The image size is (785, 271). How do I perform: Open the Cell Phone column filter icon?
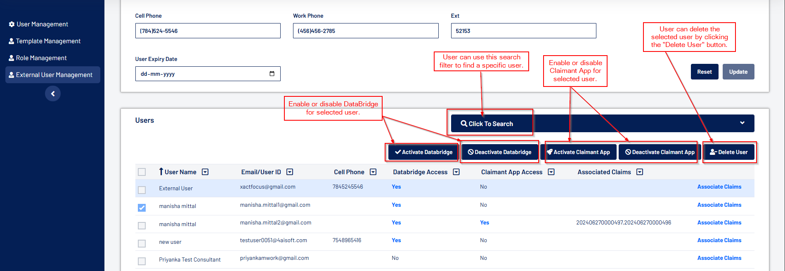coord(373,172)
